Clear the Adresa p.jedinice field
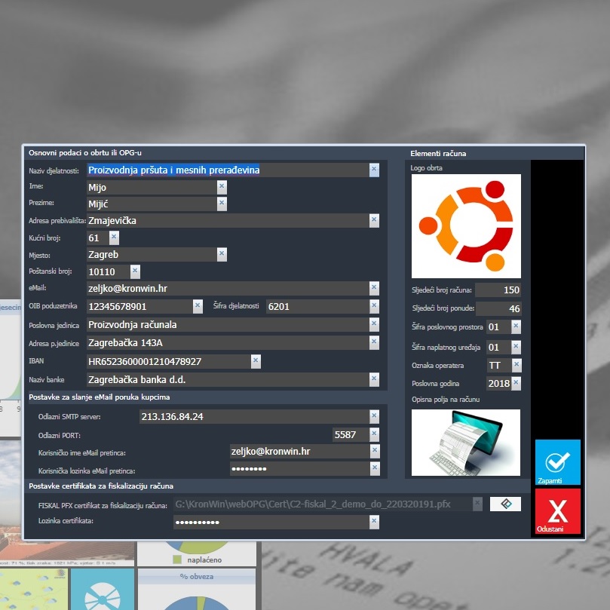The height and width of the screenshot is (610, 610). (374, 342)
